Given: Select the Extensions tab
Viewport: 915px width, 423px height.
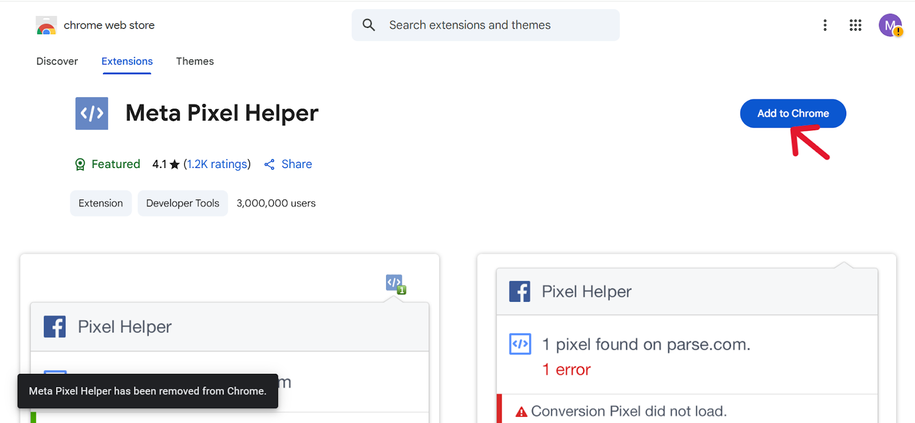Looking at the screenshot, I should click(x=127, y=61).
